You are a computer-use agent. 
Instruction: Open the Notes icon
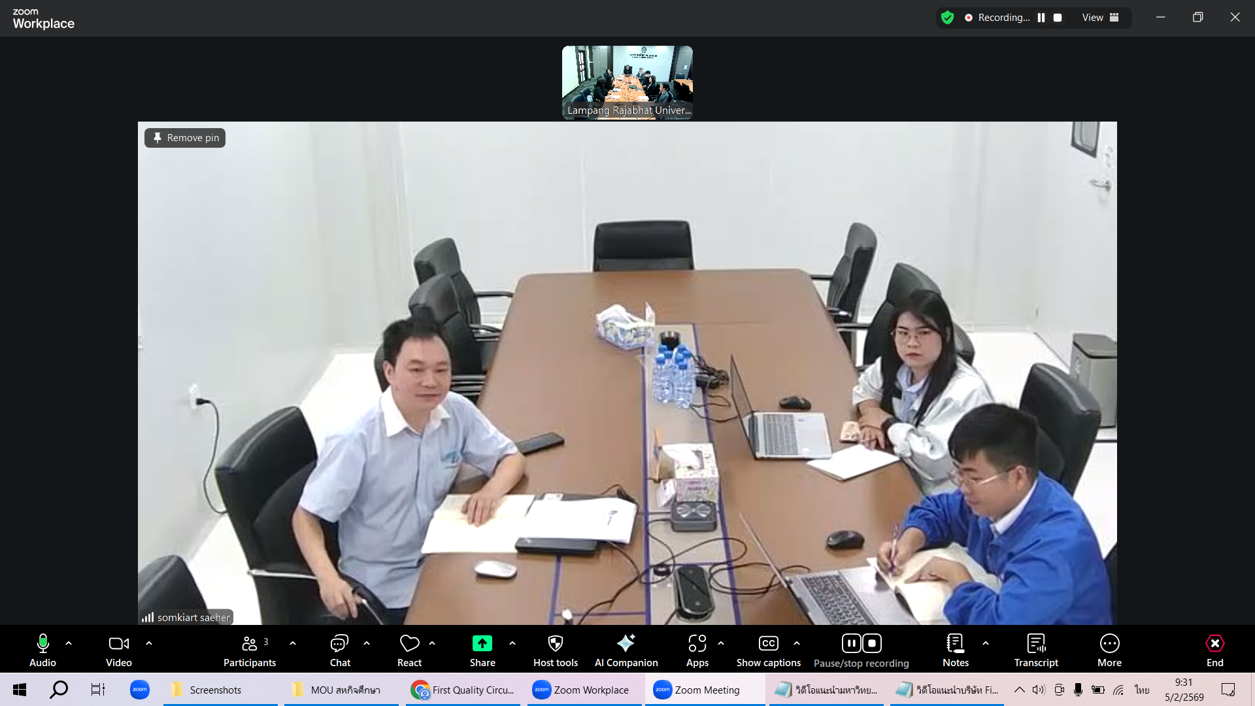[x=955, y=644]
